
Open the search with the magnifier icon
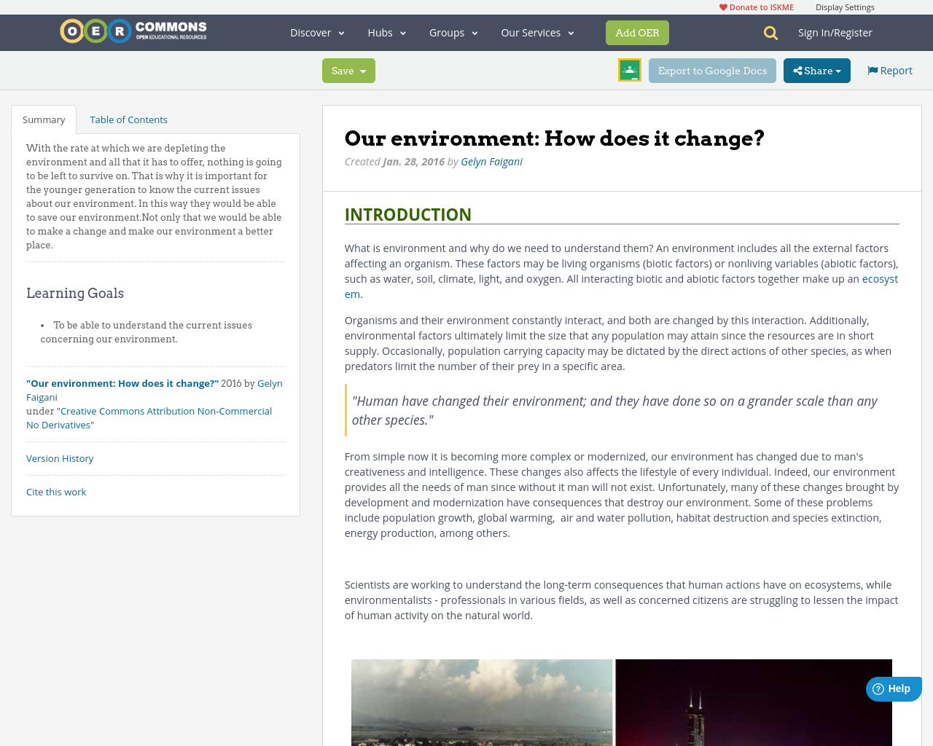[x=768, y=31]
